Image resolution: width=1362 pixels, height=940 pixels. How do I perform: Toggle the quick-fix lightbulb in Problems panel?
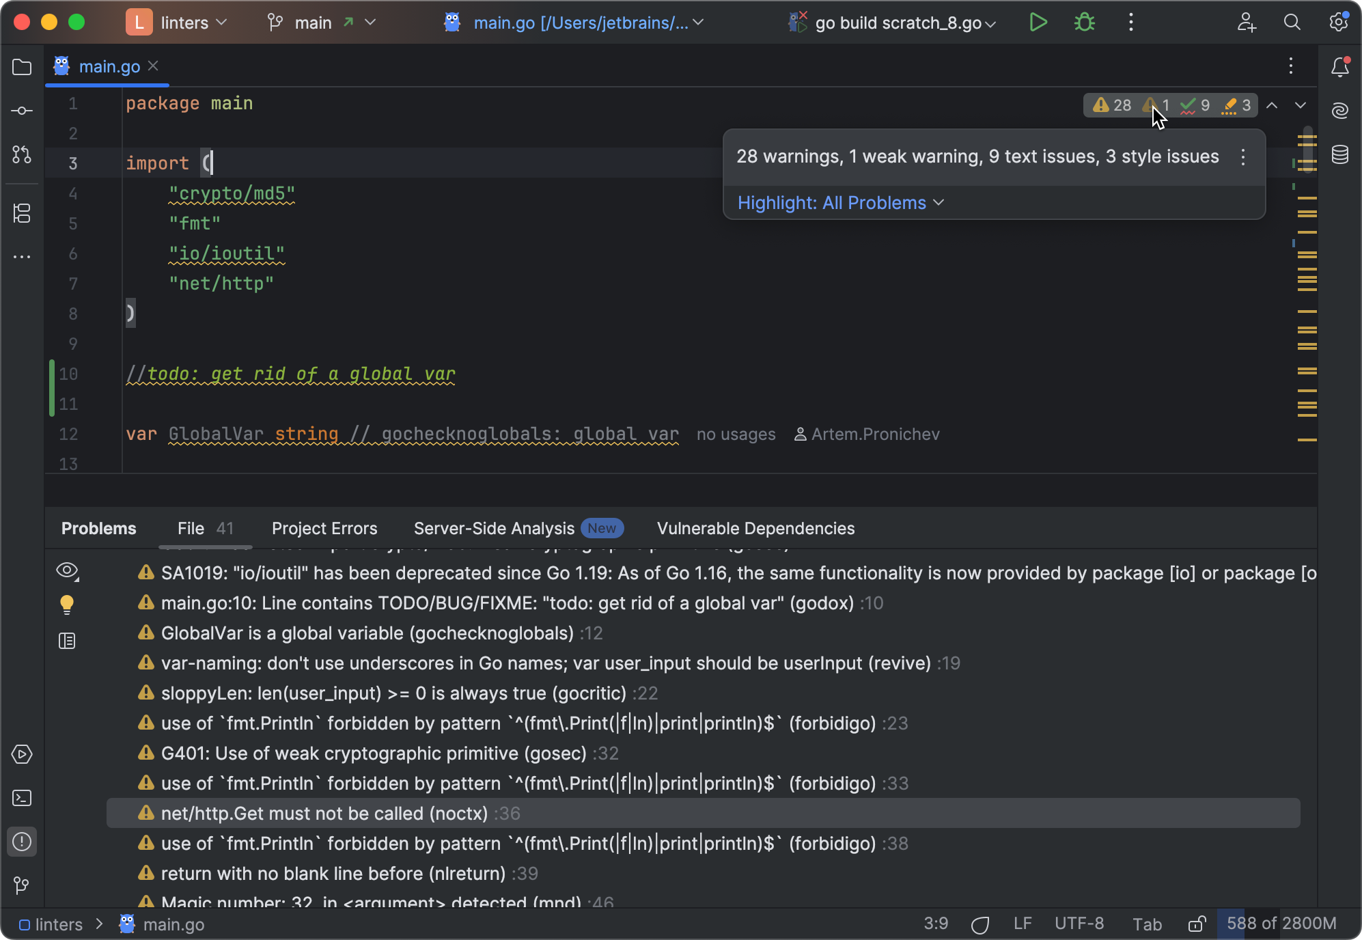[66, 605]
